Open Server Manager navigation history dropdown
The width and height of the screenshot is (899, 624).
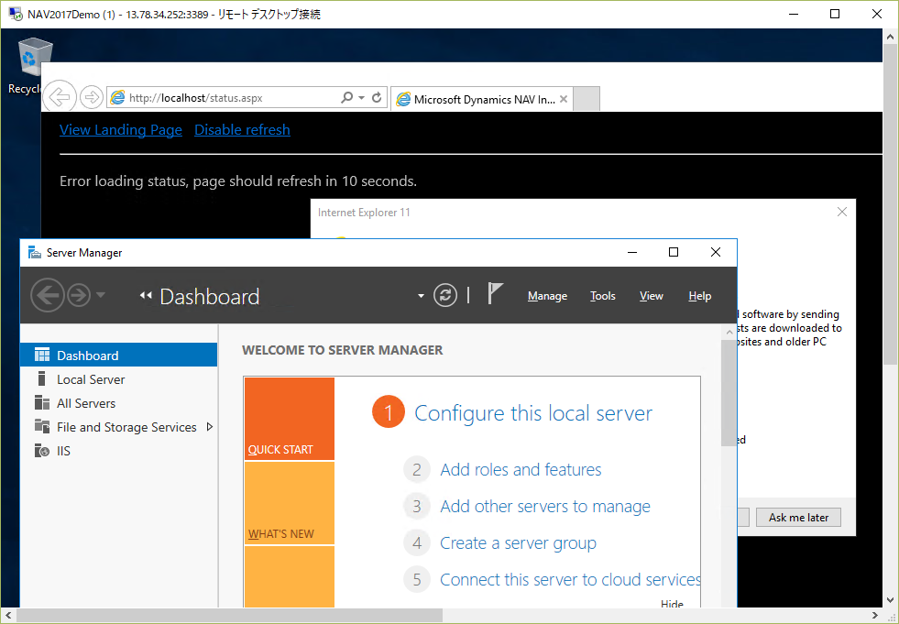(100, 295)
